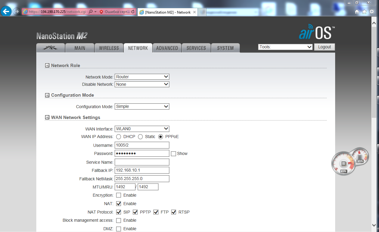The image size is (379, 232).
Task: Open the Ubiquiti logo tab
Action: pyautogui.click(x=51, y=48)
